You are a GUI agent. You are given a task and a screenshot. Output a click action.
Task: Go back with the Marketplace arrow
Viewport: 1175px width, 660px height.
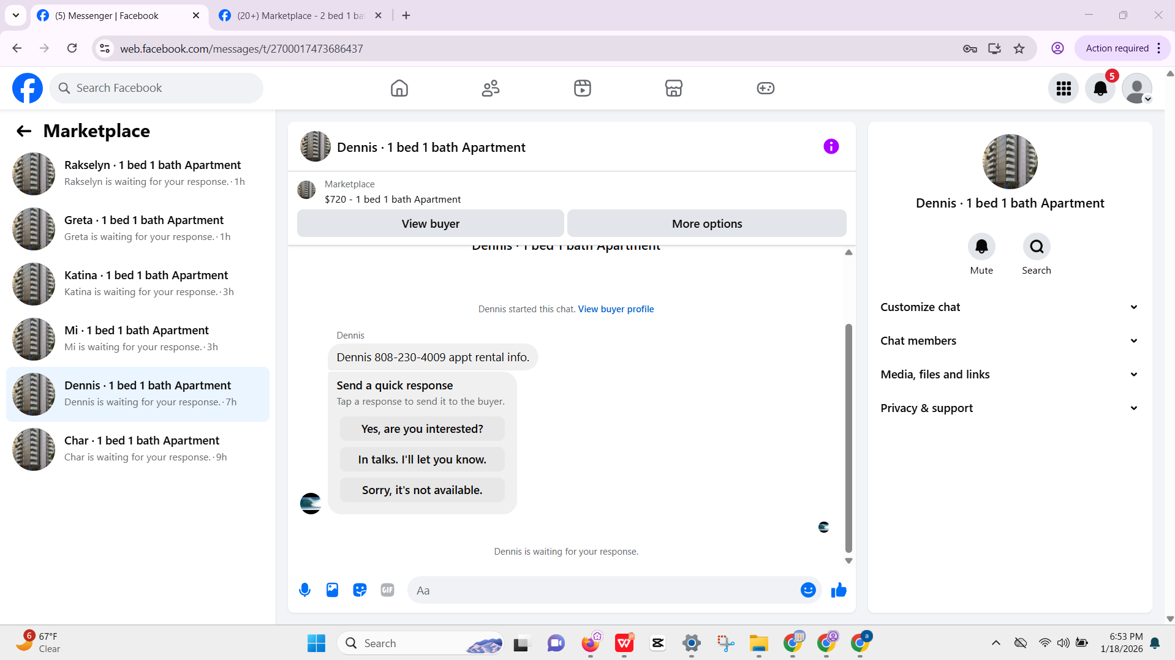click(24, 131)
